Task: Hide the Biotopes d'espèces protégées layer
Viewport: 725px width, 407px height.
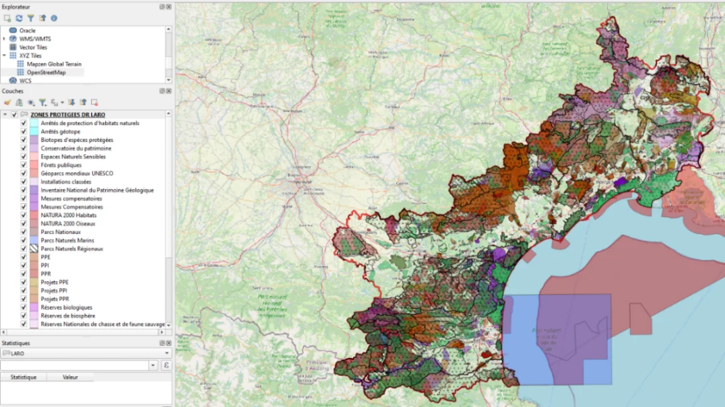Action: pos(24,140)
